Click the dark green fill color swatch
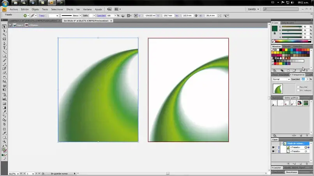The width and height of the screenshot is (314, 176). pos(275,28)
